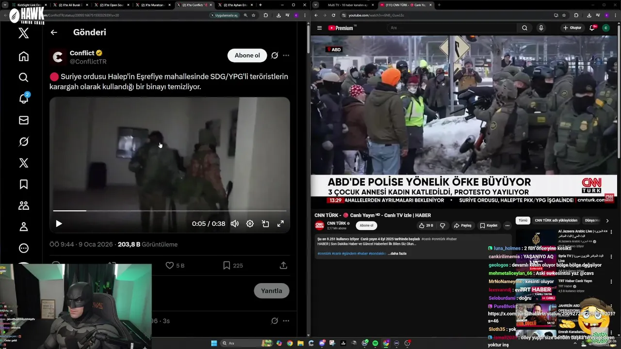Open X Premium icon in sidebar
This screenshot has width=621, height=349.
23,163
